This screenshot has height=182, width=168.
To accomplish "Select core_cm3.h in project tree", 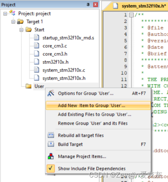I will point(55,54).
